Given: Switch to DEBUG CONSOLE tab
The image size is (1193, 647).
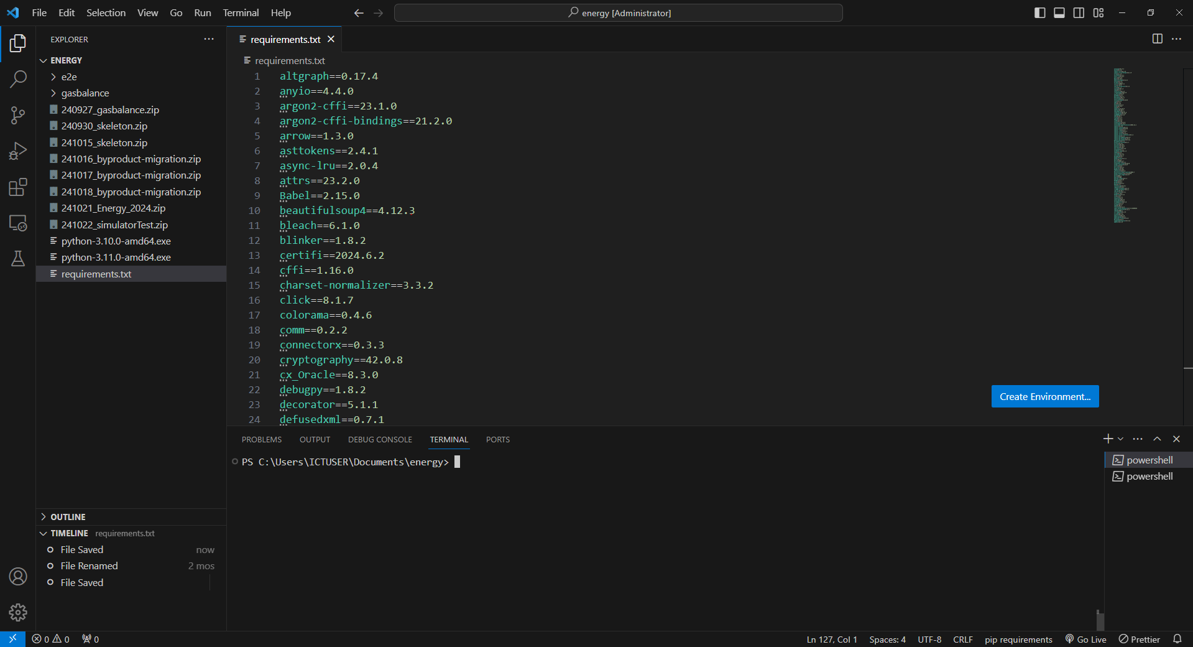Looking at the screenshot, I should (380, 439).
